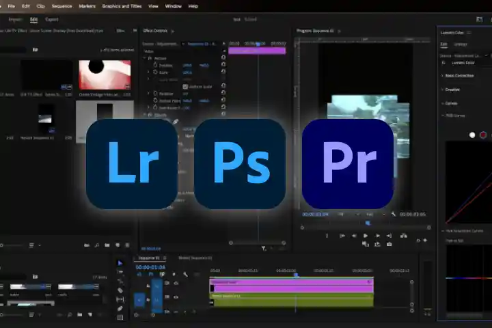Expand the Rotation property
This screenshot has height=328, width=492.
pos(148,93)
